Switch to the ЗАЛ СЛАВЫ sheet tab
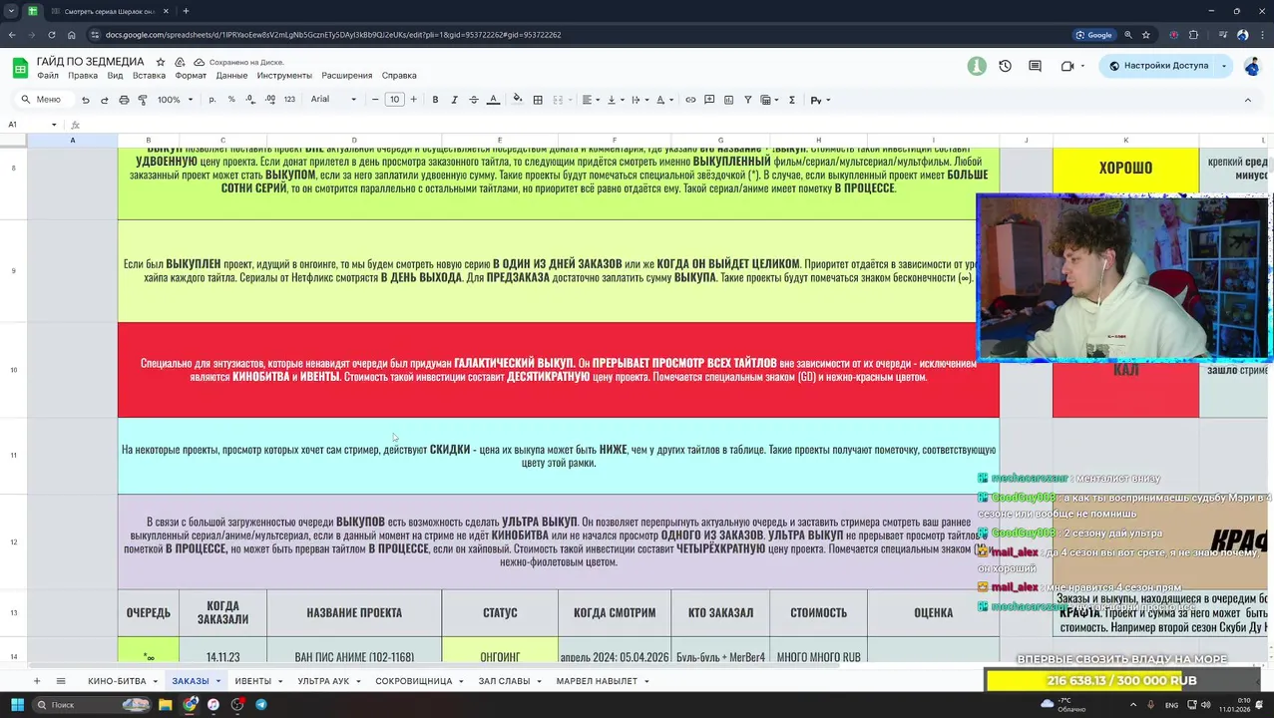1274x718 pixels. coord(504,681)
